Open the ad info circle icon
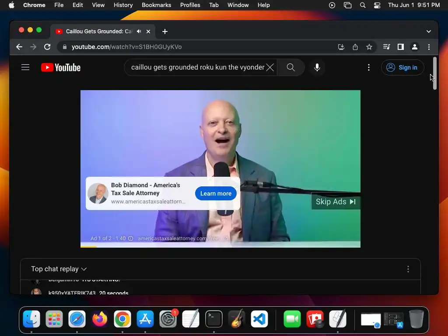Image resolution: width=448 pixels, height=336 pixels. click(130, 238)
